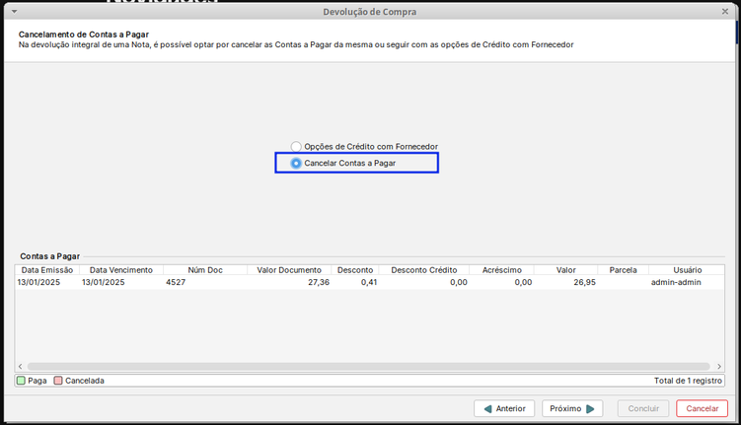This screenshot has width=741, height=425.
Task: Click the Acréscimo column header
Action: pos(502,269)
